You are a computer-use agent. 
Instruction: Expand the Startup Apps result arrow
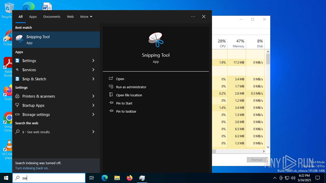coord(93,105)
